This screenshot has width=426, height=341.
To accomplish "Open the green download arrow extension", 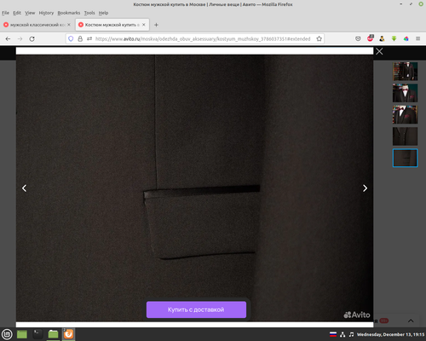I will [394, 38].
